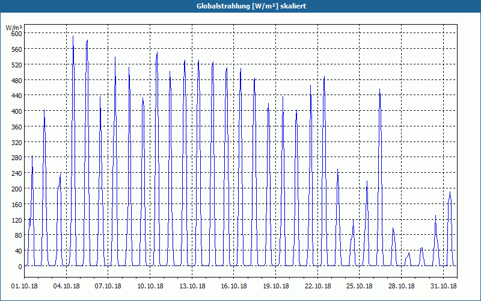Click the 01.10.18 date label
The width and height of the screenshot is (481, 301).
coord(25,286)
